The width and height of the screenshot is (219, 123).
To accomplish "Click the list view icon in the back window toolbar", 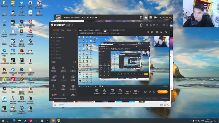I will 150,17.
